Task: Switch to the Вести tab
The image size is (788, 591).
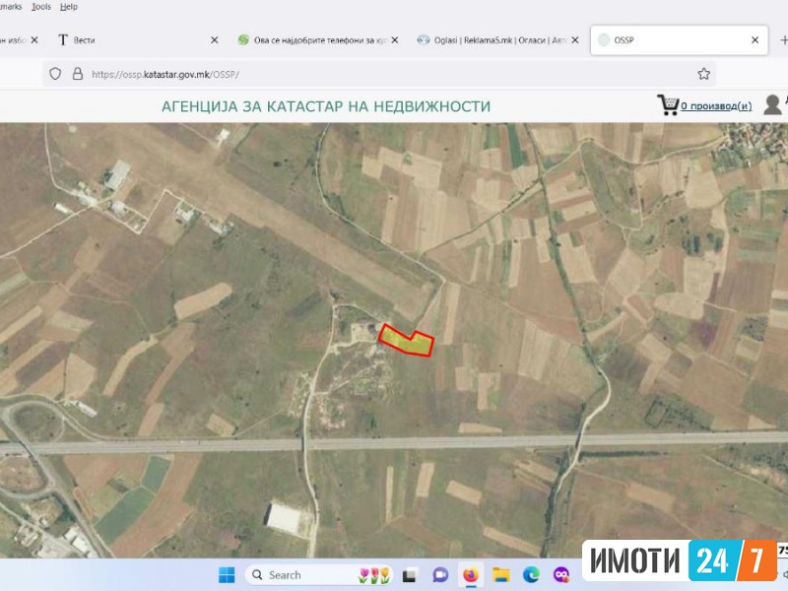Action: tap(88, 40)
